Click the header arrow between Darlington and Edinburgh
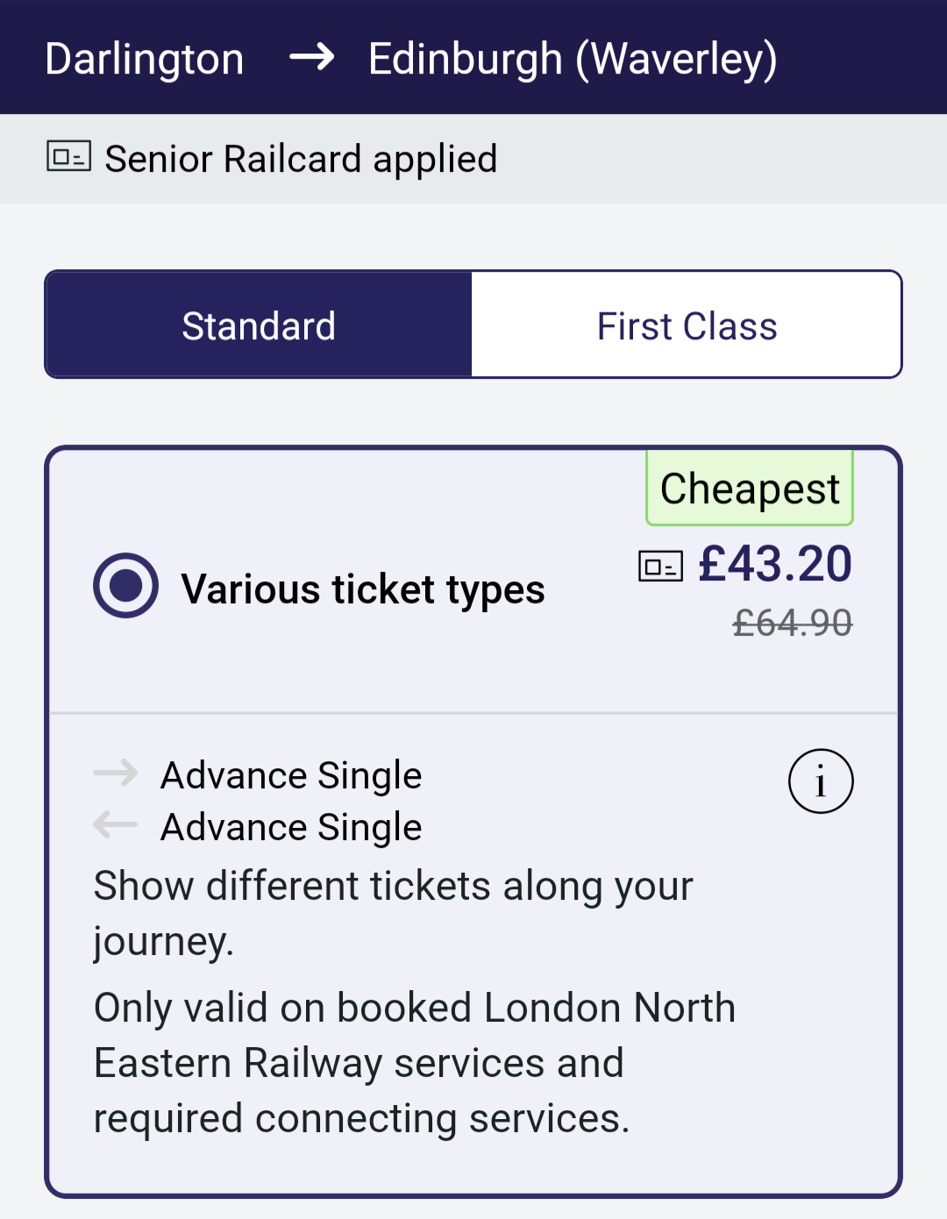This screenshot has width=947, height=1219. [x=312, y=58]
